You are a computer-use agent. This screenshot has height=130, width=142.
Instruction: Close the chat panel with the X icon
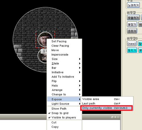pos(118,117)
